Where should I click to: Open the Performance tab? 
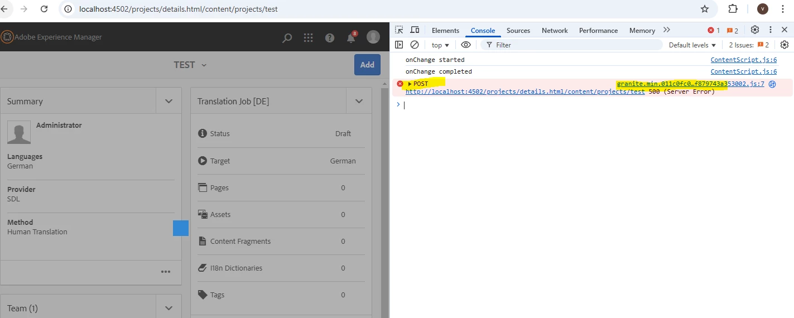598,31
